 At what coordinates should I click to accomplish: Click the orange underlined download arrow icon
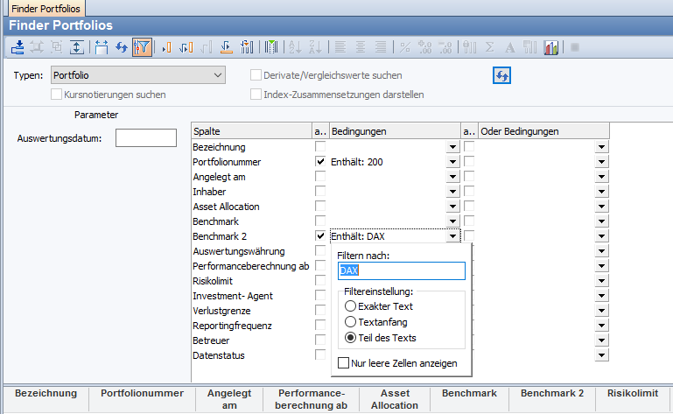pyautogui.click(x=225, y=47)
